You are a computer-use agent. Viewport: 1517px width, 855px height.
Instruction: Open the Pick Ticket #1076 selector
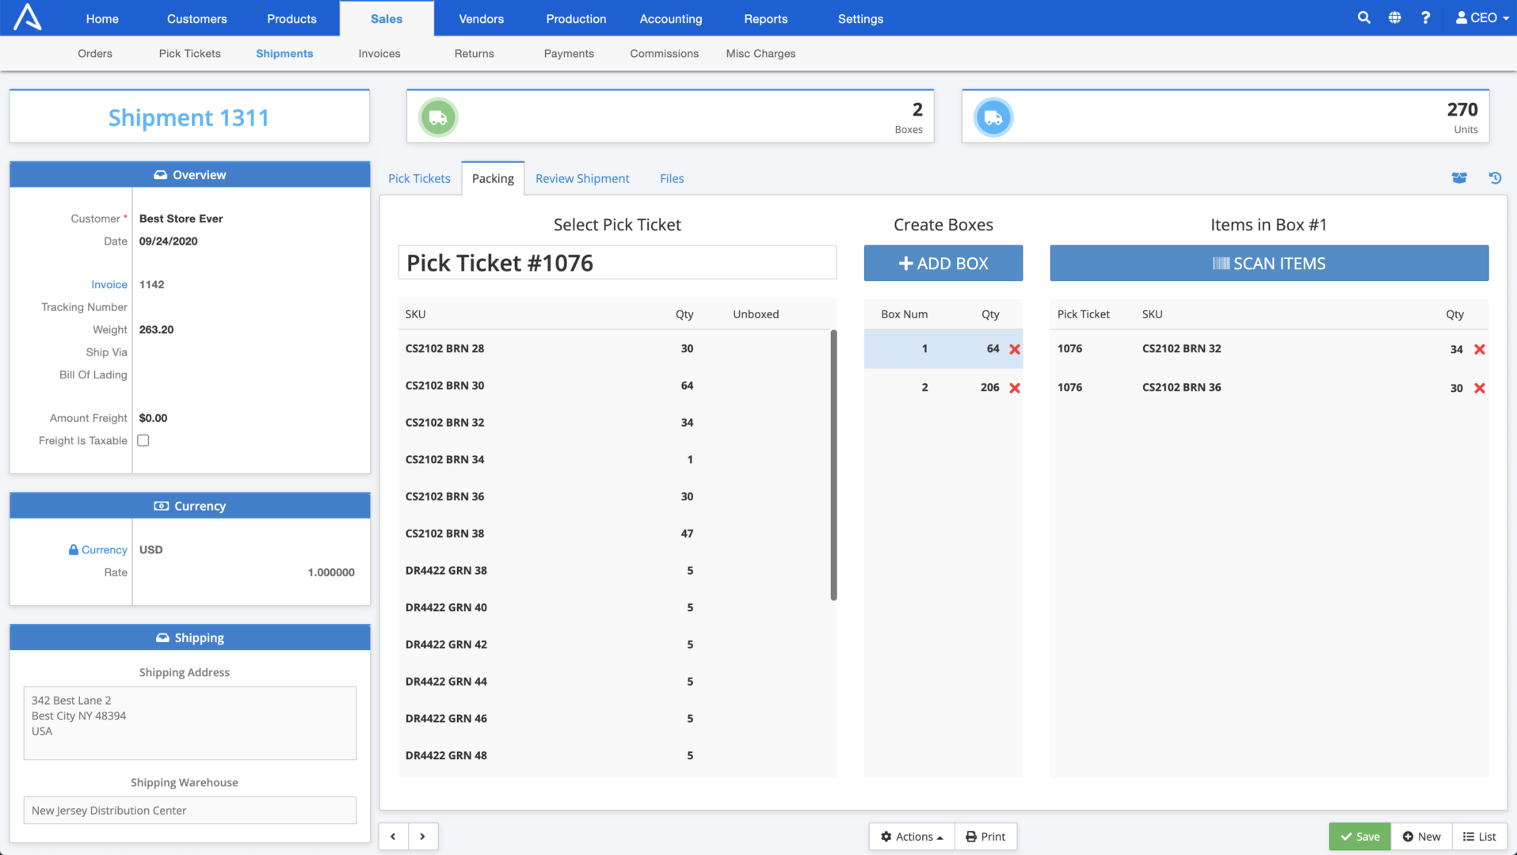617,262
